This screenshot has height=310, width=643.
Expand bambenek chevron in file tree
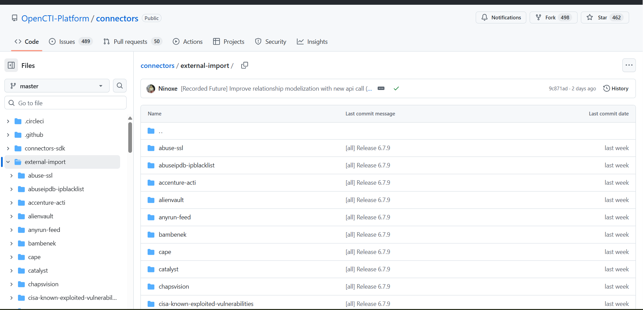click(x=12, y=243)
